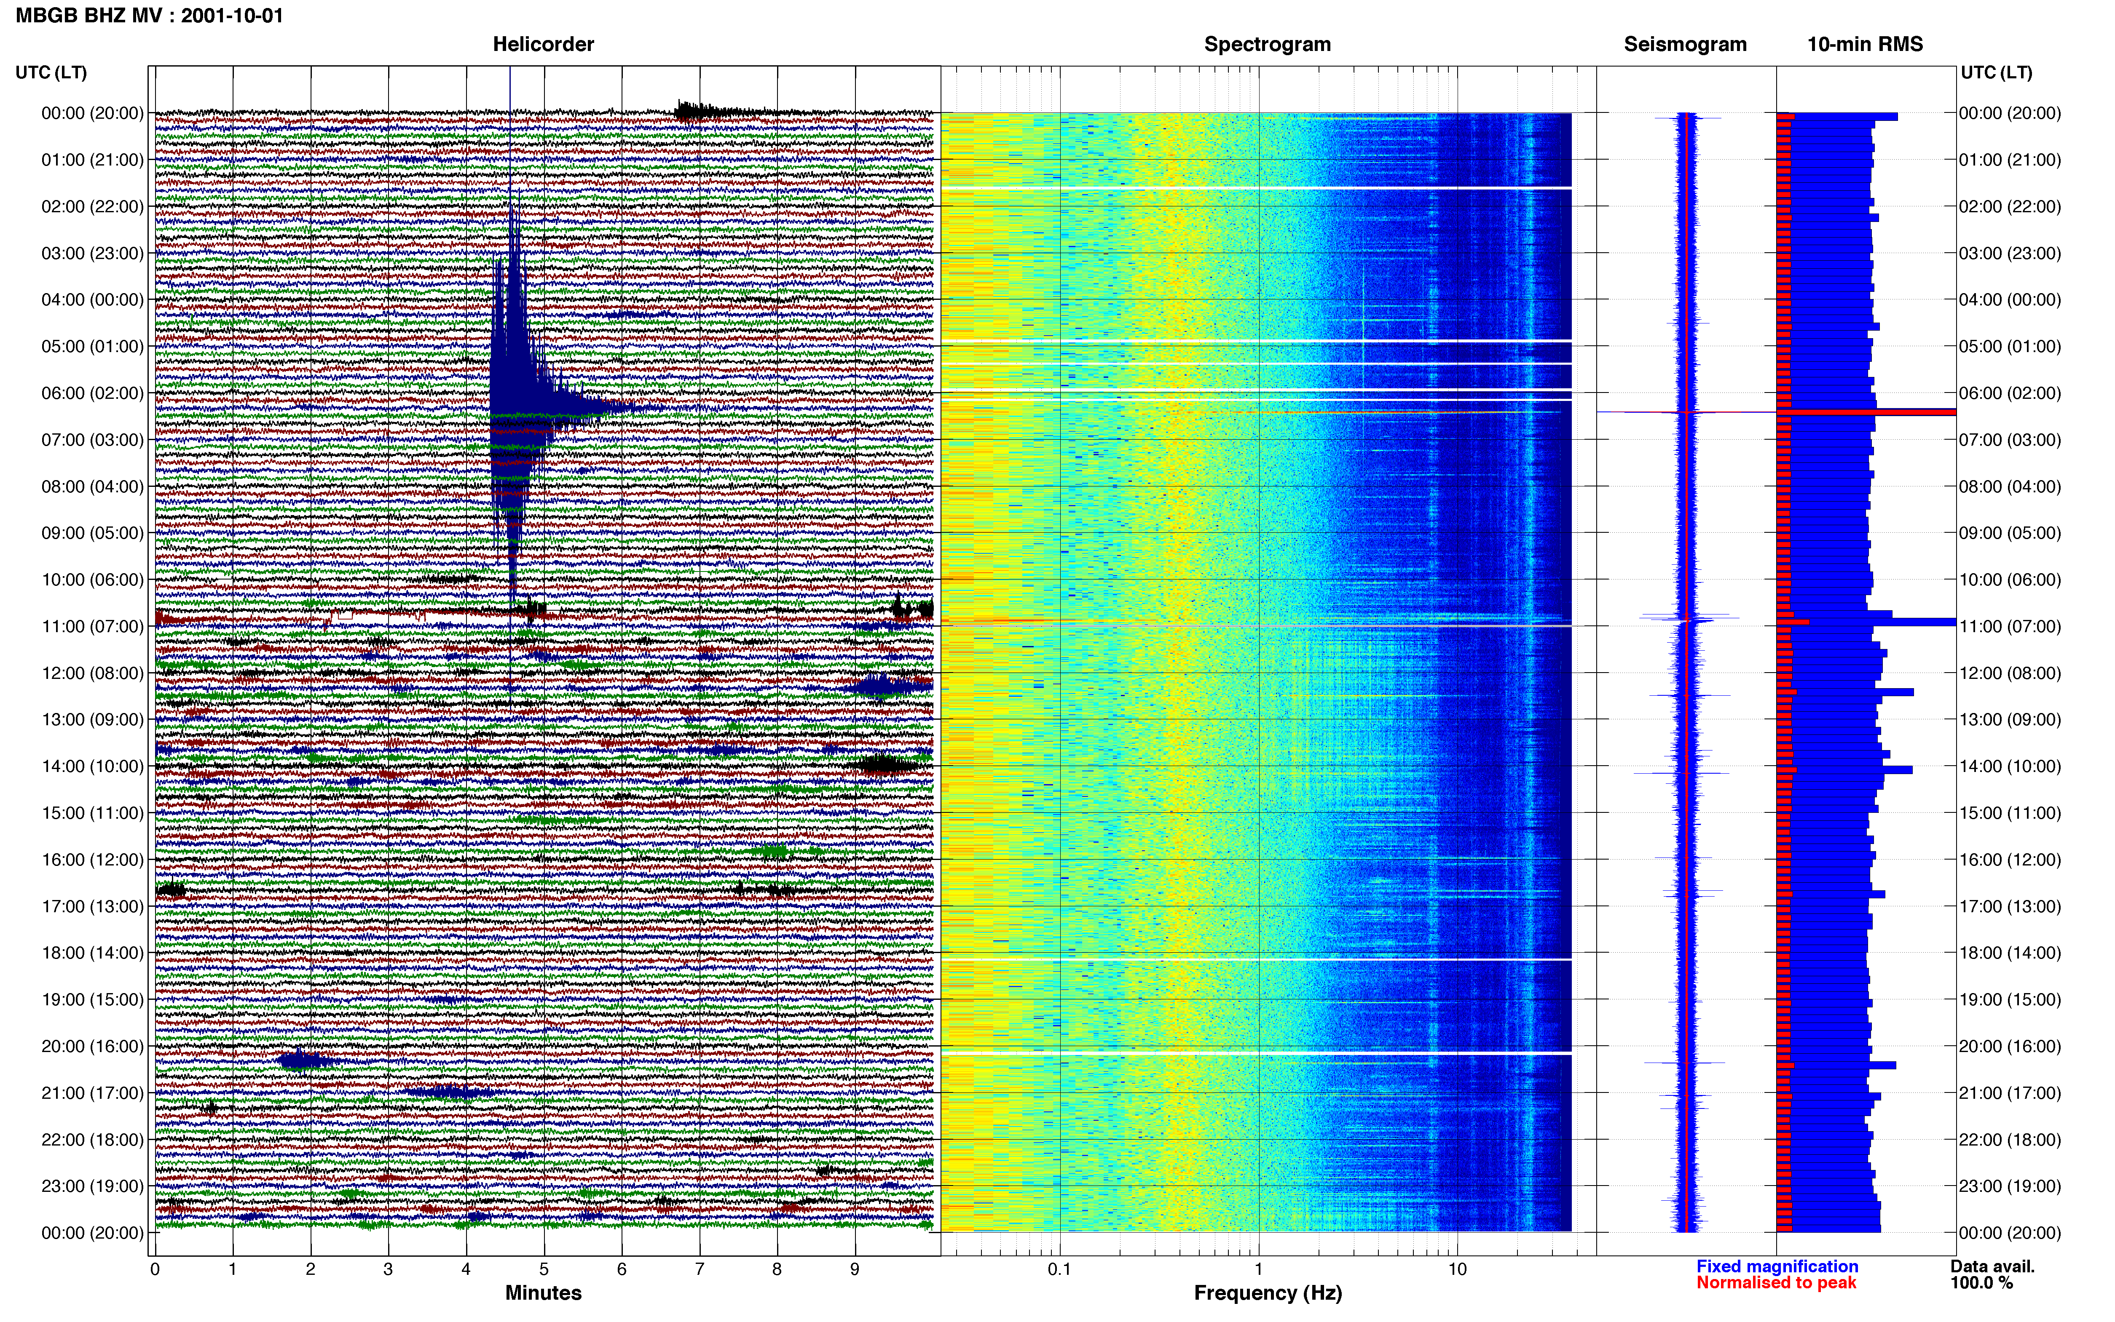Click the left '17:00 (13:00)' time label
2115x1322 pixels.
click(x=93, y=906)
